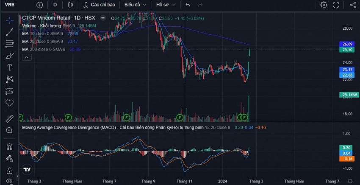Viewport: 360px width, 185px height.
Task: Open the financial event marker near Tháng 11
Action: click(x=180, y=118)
